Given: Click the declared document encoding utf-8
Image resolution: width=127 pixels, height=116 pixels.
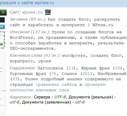Looking at the screenshot, I should [80, 102].
